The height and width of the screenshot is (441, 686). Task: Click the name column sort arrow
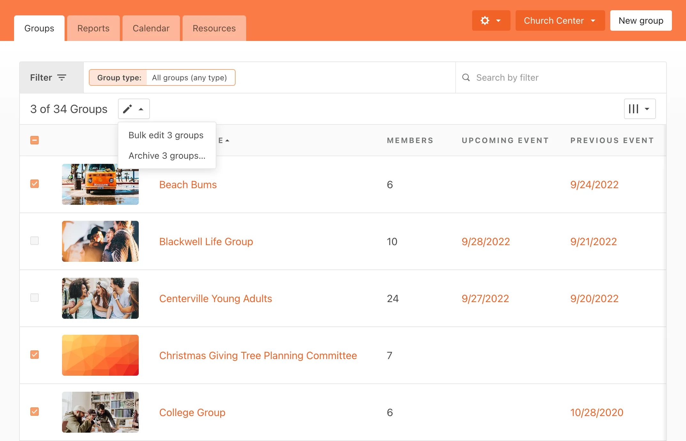(x=227, y=140)
